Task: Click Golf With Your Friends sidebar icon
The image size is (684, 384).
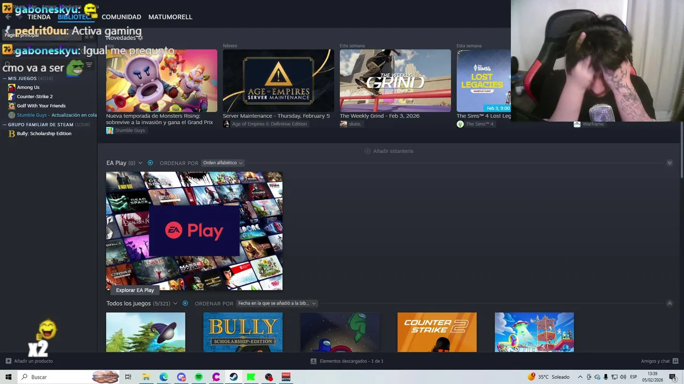Action: pyautogui.click(x=12, y=106)
